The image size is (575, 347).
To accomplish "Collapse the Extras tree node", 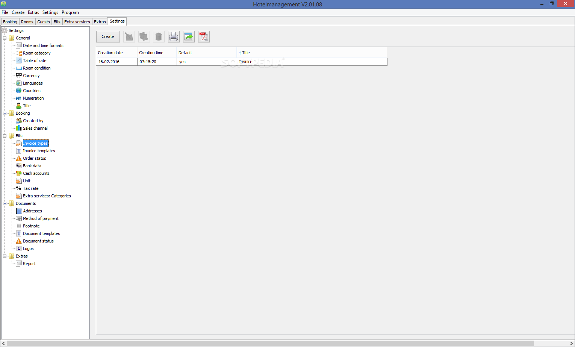I will click(x=5, y=256).
